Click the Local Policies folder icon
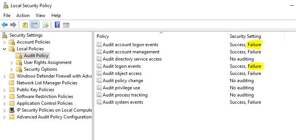 12,49
